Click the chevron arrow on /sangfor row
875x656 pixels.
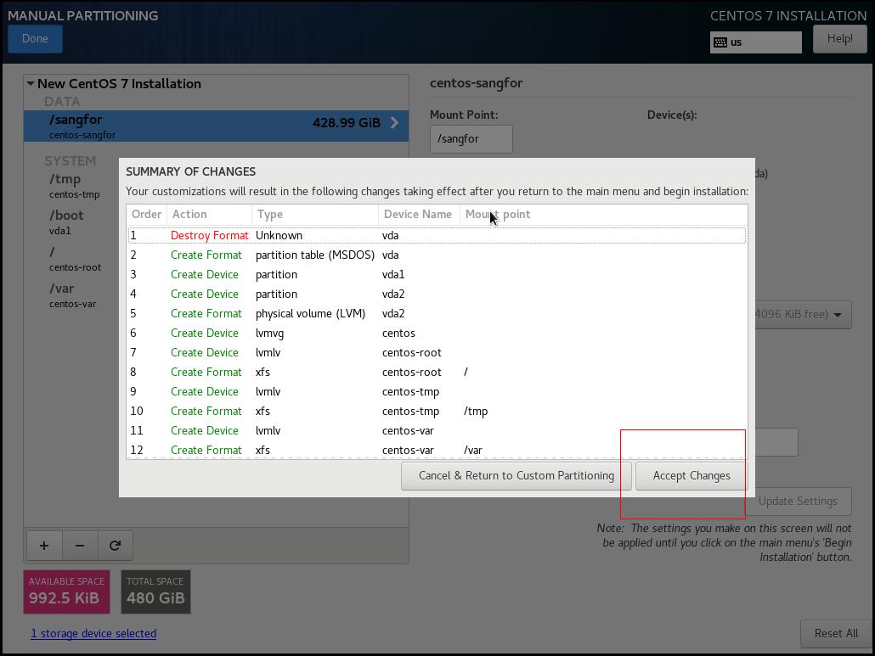pyautogui.click(x=394, y=122)
